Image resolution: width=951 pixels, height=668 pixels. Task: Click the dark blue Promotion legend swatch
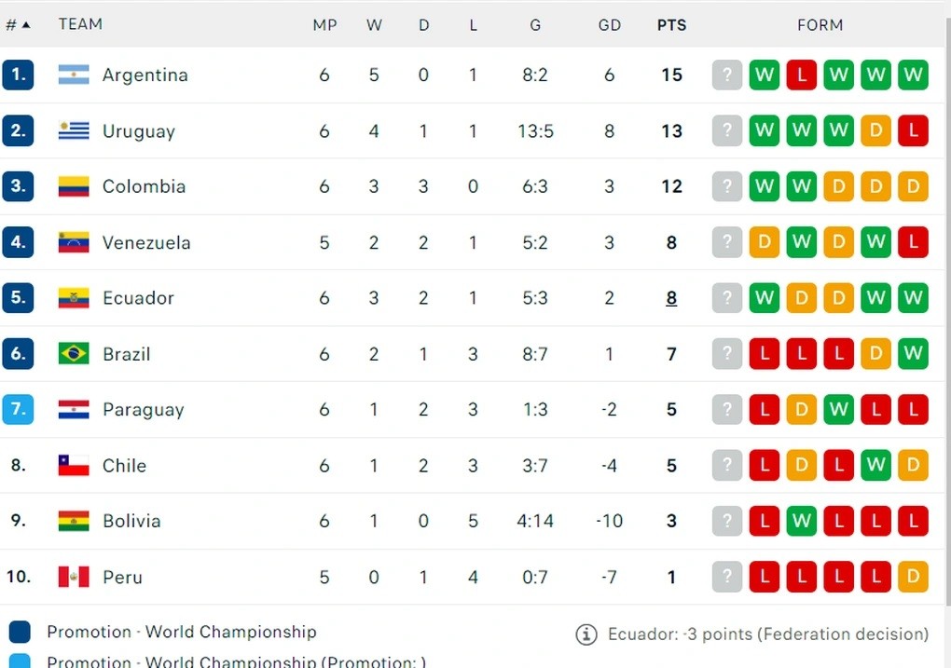[x=20, y=633]
